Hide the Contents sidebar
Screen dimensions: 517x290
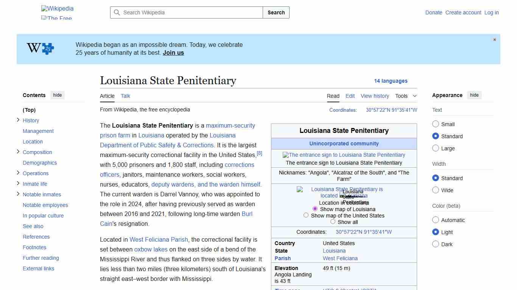click(57, 95)
